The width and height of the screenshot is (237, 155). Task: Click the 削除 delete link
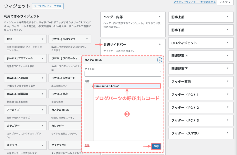pyautogui.click(x=87, y=145)
